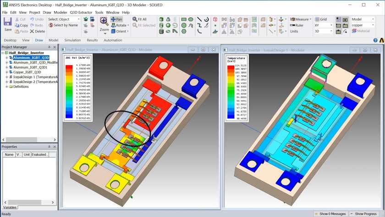Image resolution: width=385 pixels, height=217 pixels.
Task: Toggle the middle-right snap mode icon
Action: click(345, 25)
